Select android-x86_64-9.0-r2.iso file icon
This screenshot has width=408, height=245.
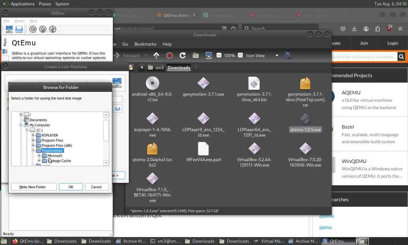152,83
